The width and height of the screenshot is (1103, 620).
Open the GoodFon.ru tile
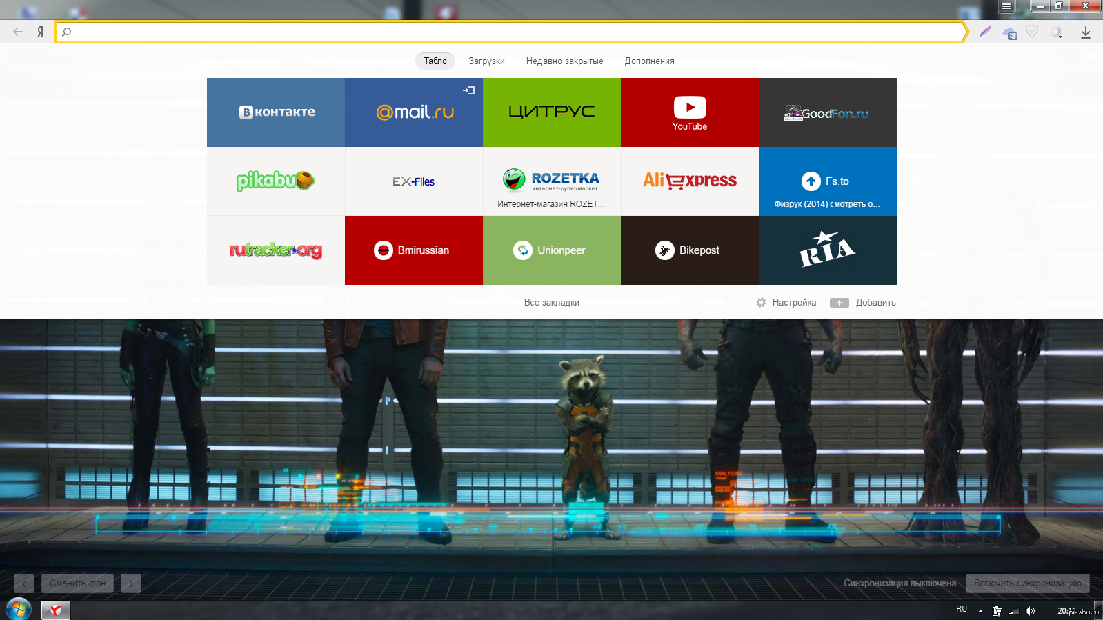pyautogui.click(x=828, y=112)
